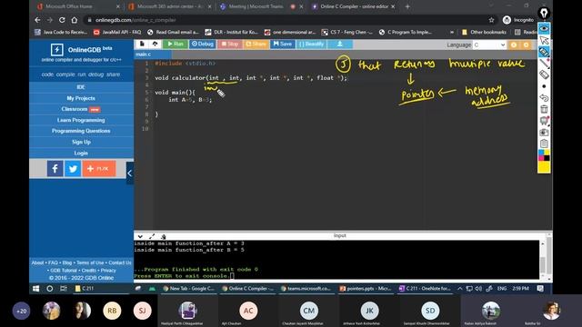Image resolution: width=582 pixels, height=327 pixels.
Task: Click the Facebook share icon
Action: tap(55, 169)
